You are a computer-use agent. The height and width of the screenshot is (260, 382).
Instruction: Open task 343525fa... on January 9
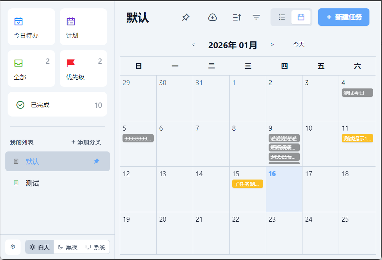tap(284, 157)
